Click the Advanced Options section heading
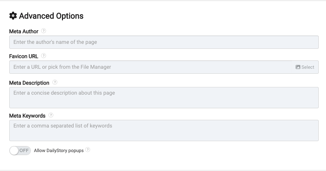This screenshot has width=326, height=171. point(51,16)
